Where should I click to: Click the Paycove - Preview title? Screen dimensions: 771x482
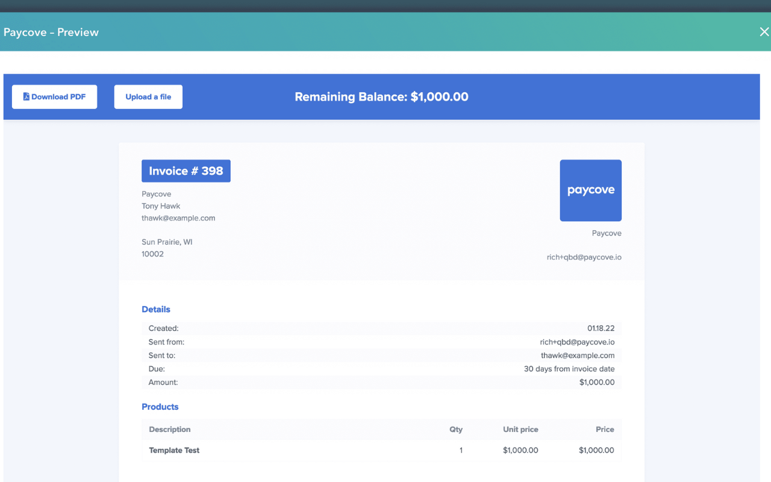coord(51,33)
